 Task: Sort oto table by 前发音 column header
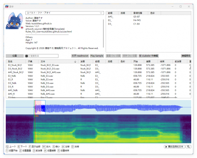pyautogui.click(x=180, y=62)
